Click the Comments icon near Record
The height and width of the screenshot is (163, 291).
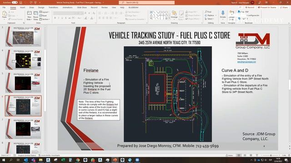241,7
